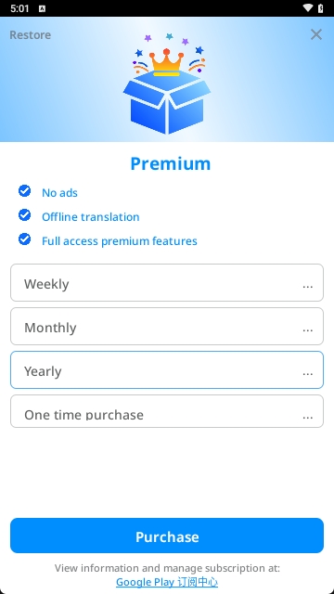The width and height of the screenshot is (334, 594).
Task: Tap the checkmark beside Full access premium features
Action: [x=25, y=239]
